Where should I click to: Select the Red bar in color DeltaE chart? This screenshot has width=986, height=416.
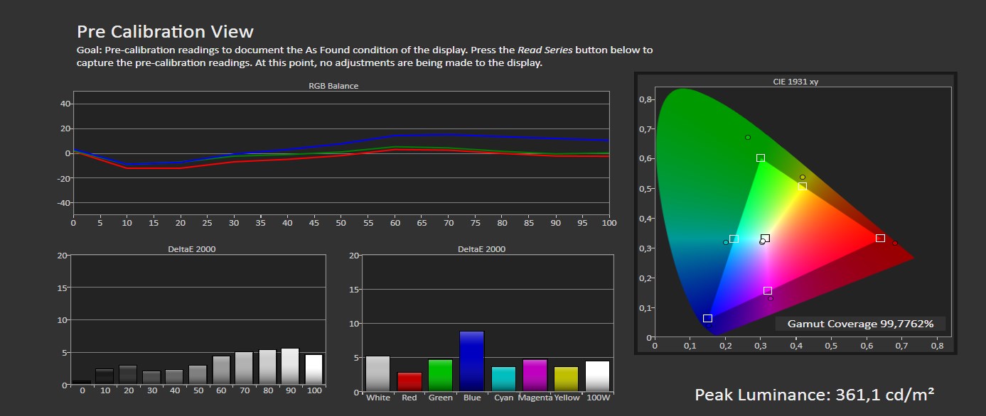click(x=409, y=381)
